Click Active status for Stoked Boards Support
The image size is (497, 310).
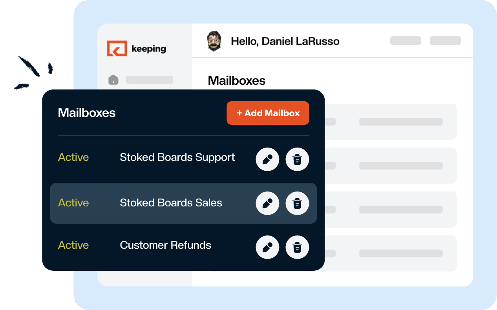coord(73,157)
